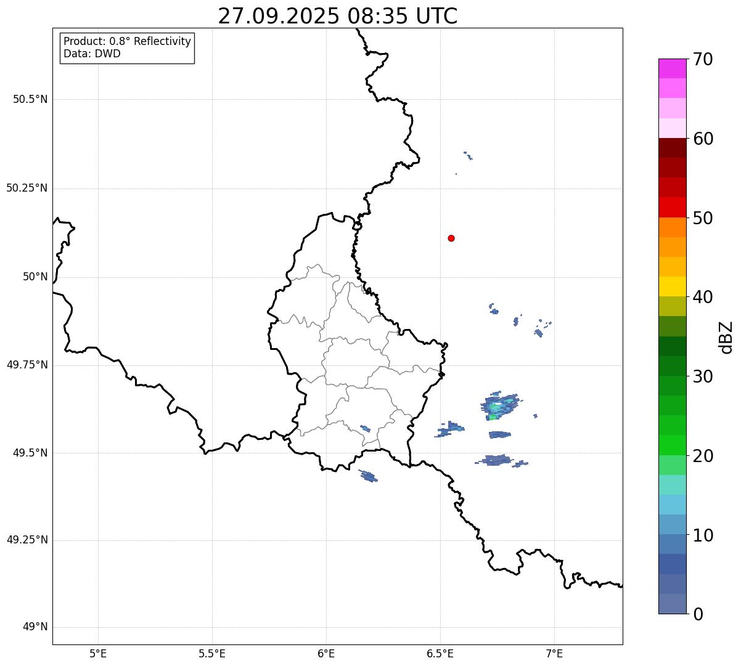This screenshot has height=666, width=741.
Task: Select the title text 27.09.2025 08:35 UTC
Action: pos(338,16)
